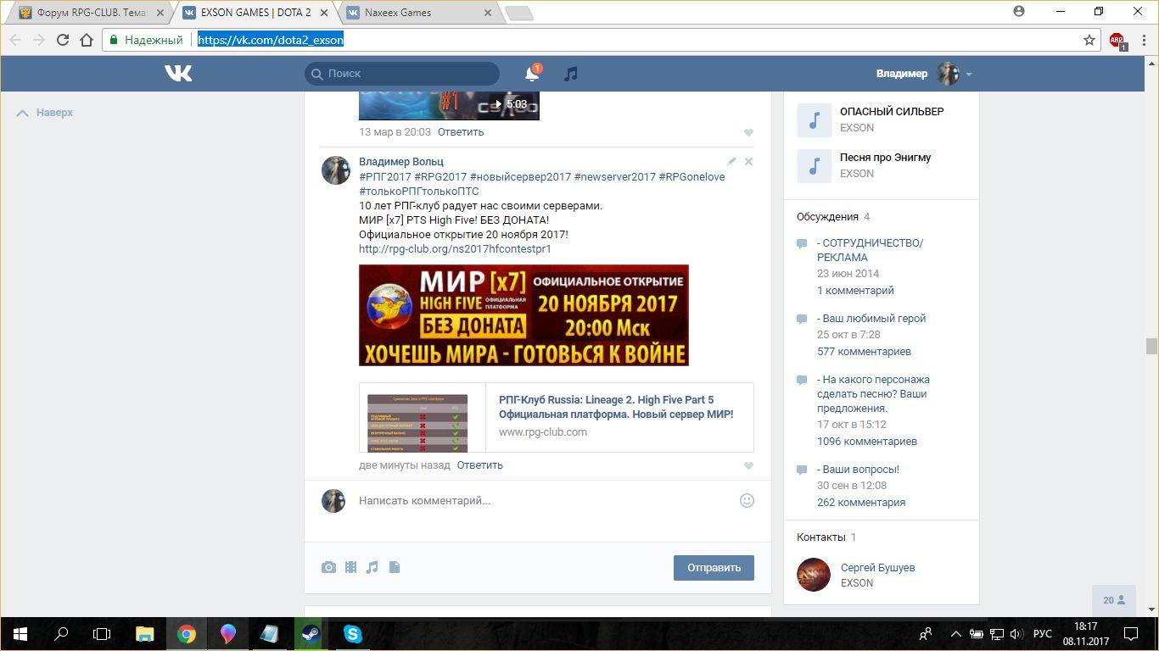1159x651 pixels.
Task: Play the 5:03 video thumbnail
Action: (x=449, y=105)
